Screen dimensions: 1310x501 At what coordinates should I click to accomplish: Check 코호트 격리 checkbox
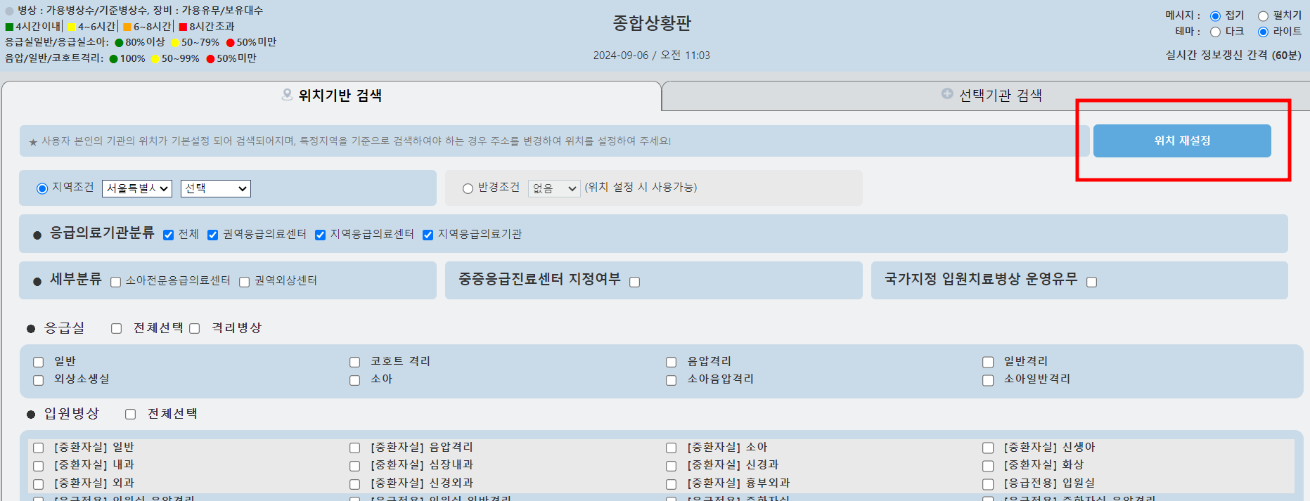click(x=355, y=363)
